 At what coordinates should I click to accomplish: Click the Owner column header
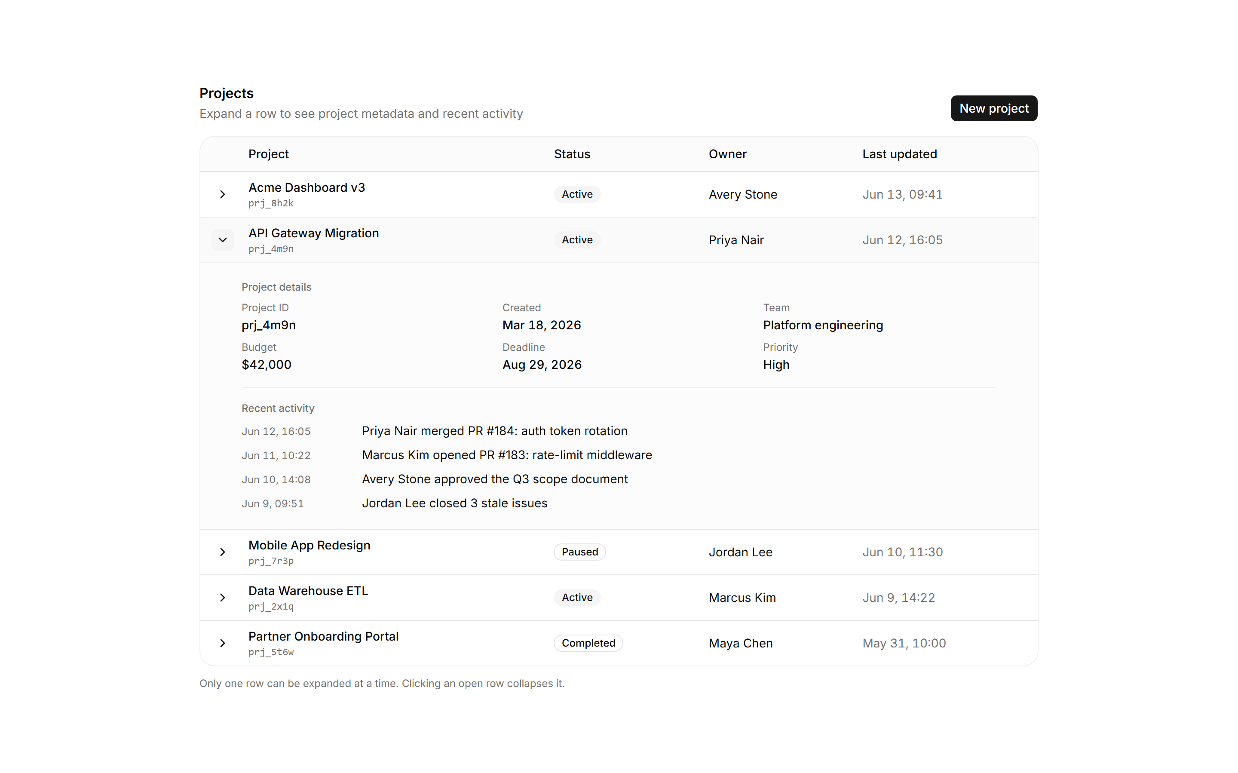(727, 154)
